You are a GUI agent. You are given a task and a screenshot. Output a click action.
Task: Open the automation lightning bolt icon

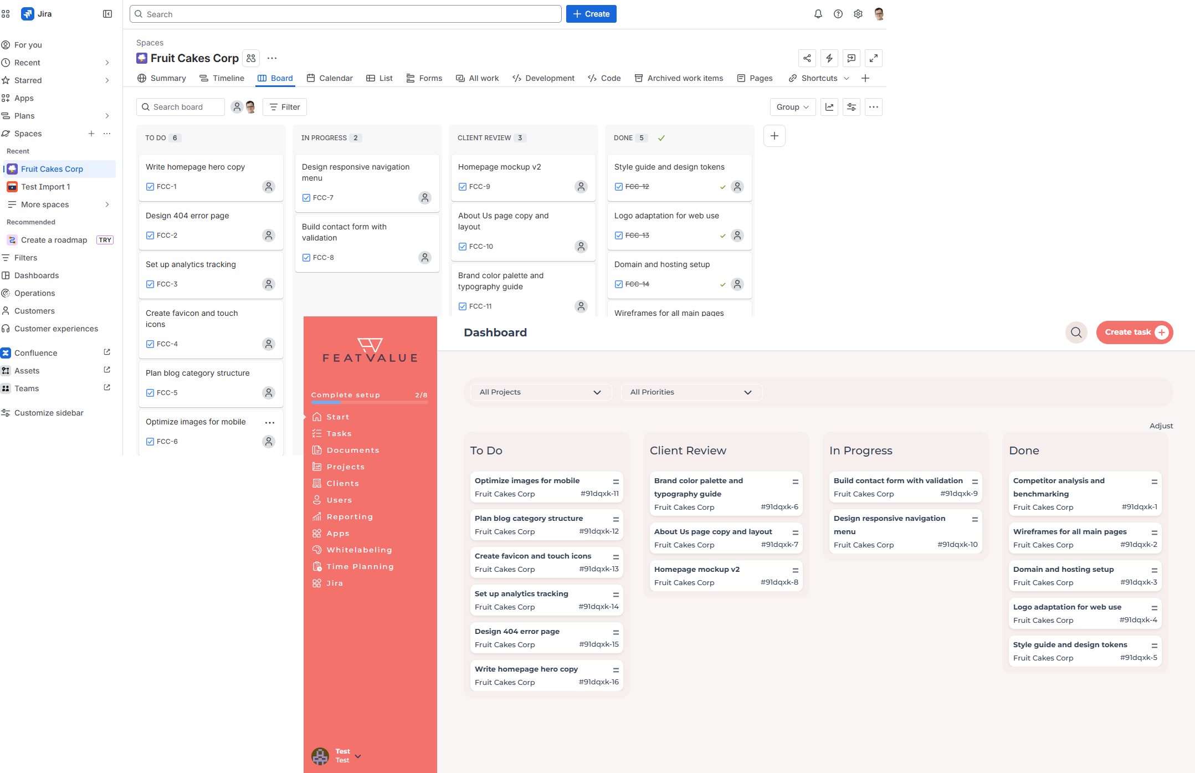[x=829, y=58]
